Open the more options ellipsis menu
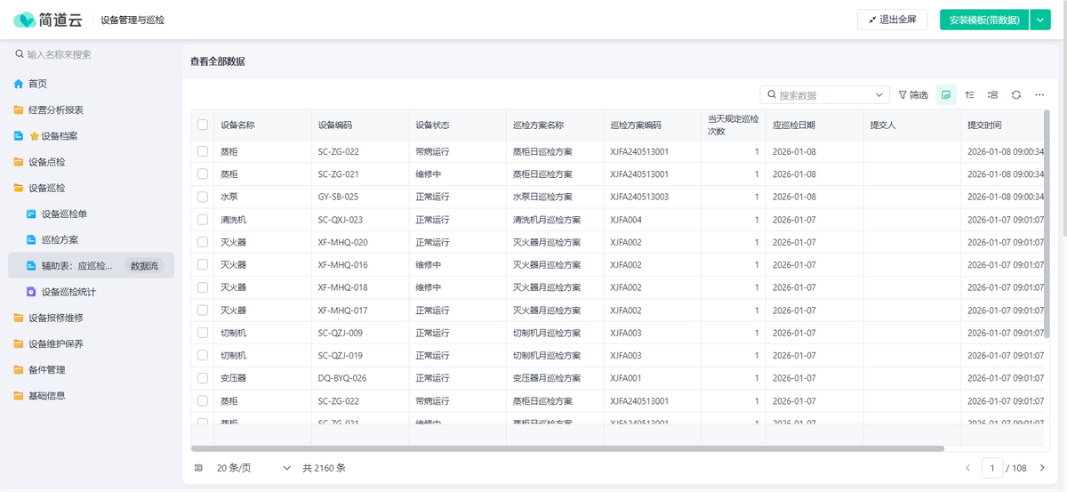Screen dimensions: 1067x492 pyautogui.click(x=1039, y=95)
